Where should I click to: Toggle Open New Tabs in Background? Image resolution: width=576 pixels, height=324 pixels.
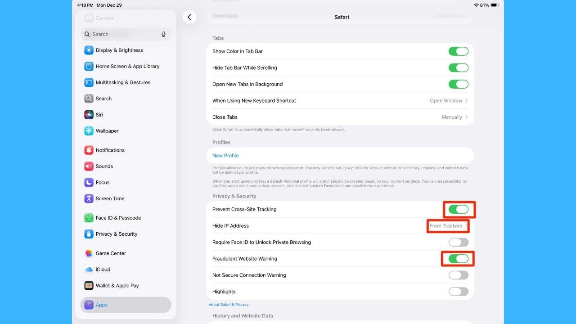[459, 84]
